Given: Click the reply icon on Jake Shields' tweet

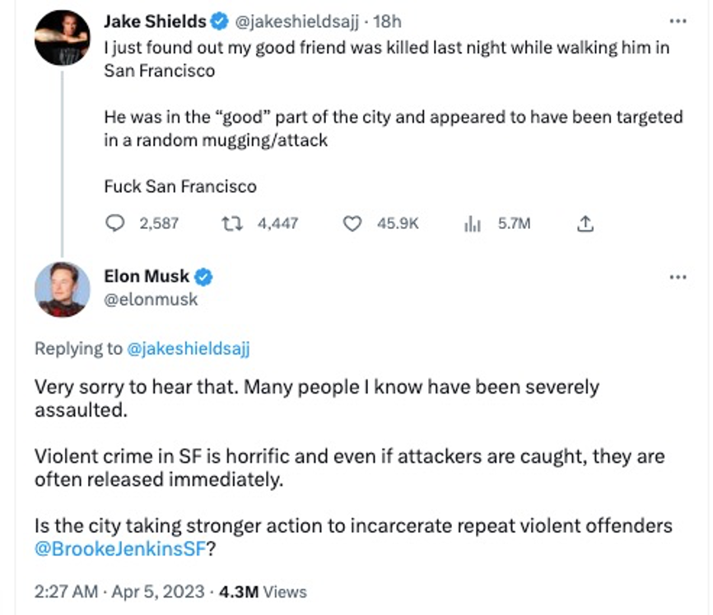Looking at the screenshot, I should click(116, 223).
